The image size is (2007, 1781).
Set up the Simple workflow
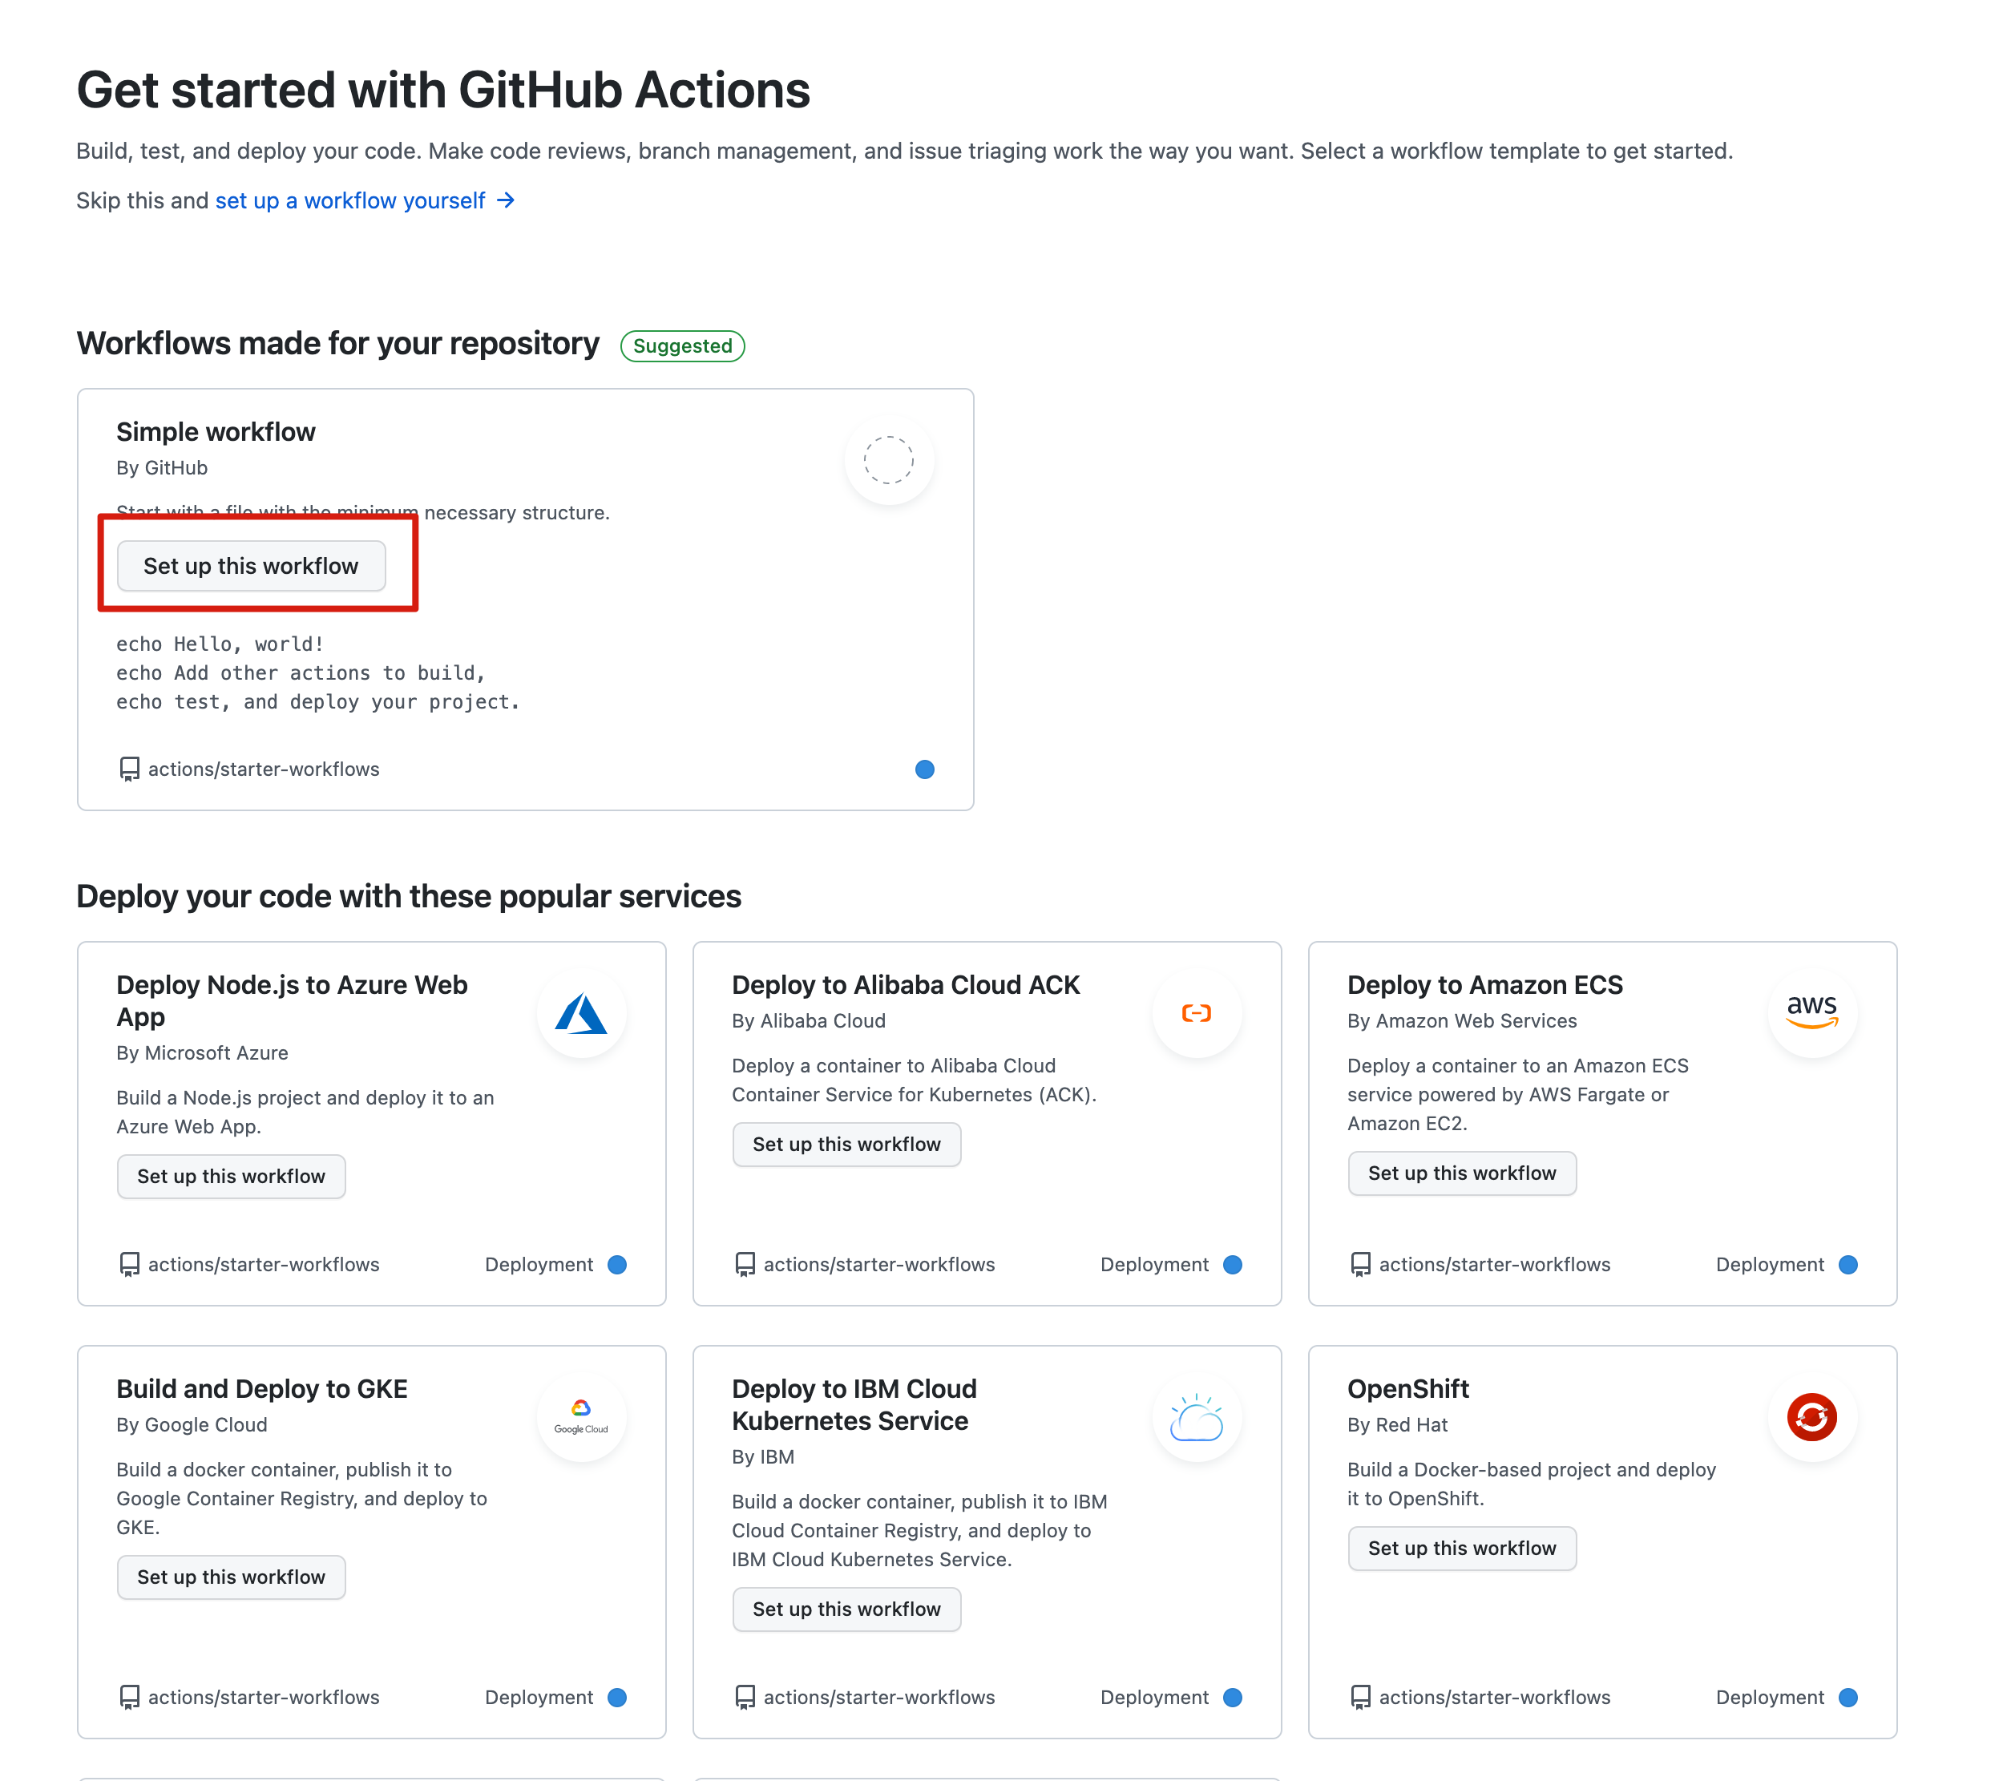point(252,567)
